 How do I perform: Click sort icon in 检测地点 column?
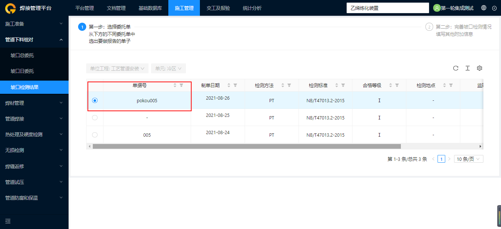point(445,85)
